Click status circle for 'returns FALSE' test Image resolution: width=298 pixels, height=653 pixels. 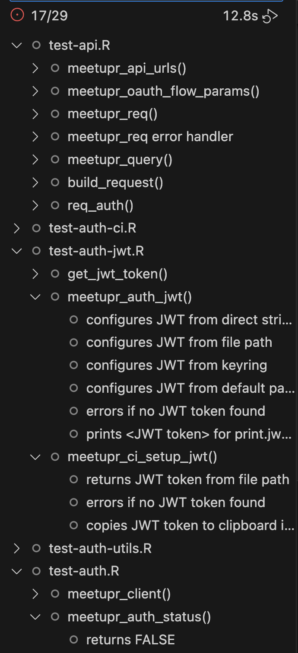pyautogui.click(x=74, y=640)
